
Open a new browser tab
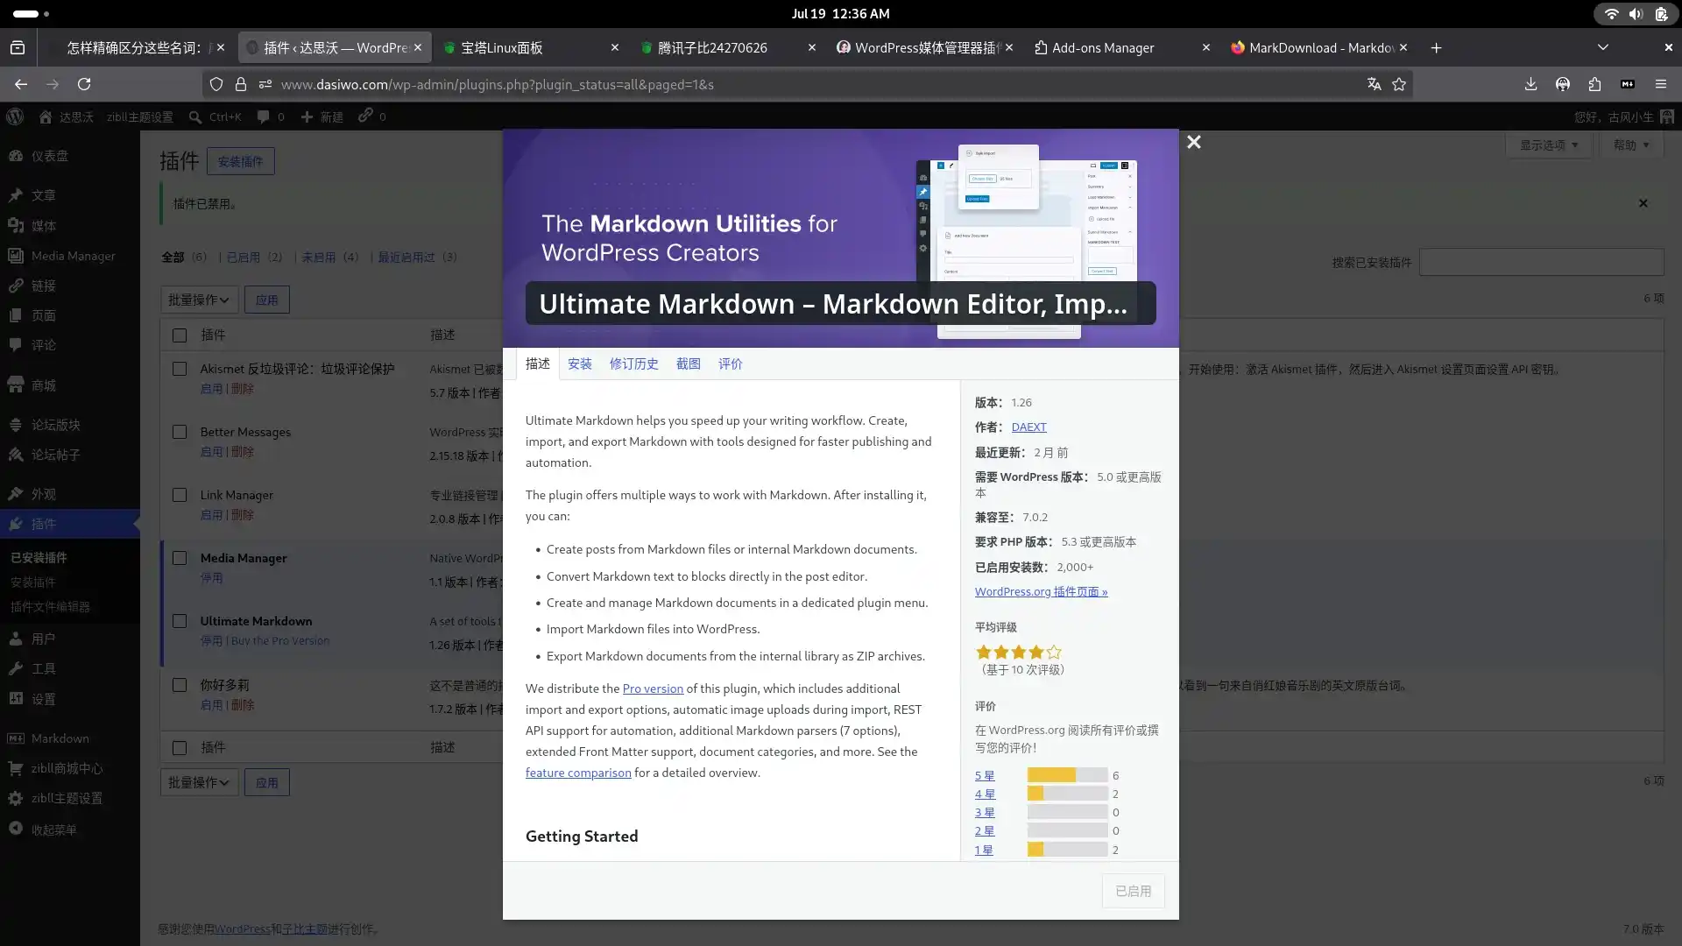1436,48
